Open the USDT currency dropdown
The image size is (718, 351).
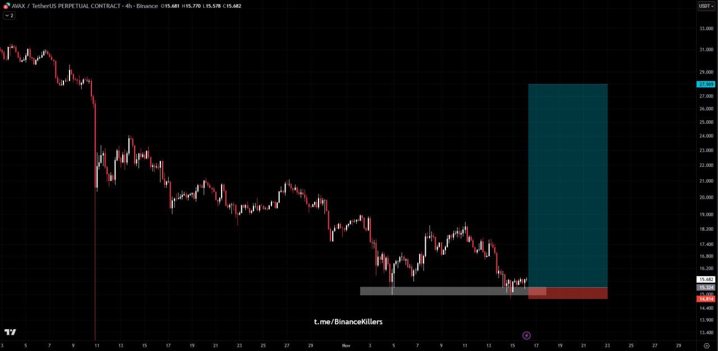(x=706, y=6)
